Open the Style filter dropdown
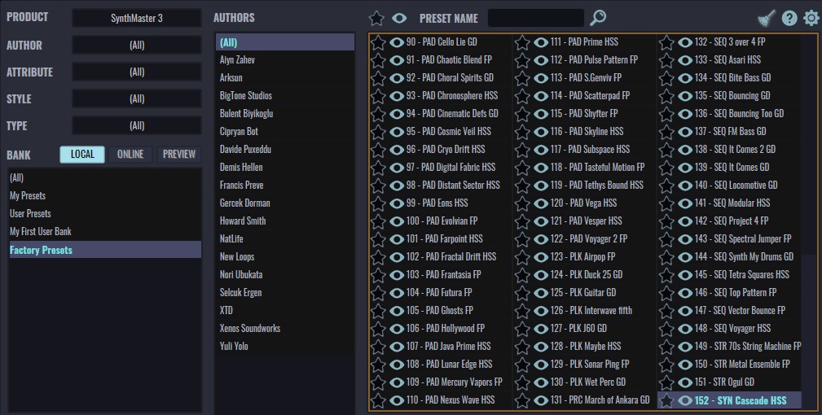 tap(136, 98)
